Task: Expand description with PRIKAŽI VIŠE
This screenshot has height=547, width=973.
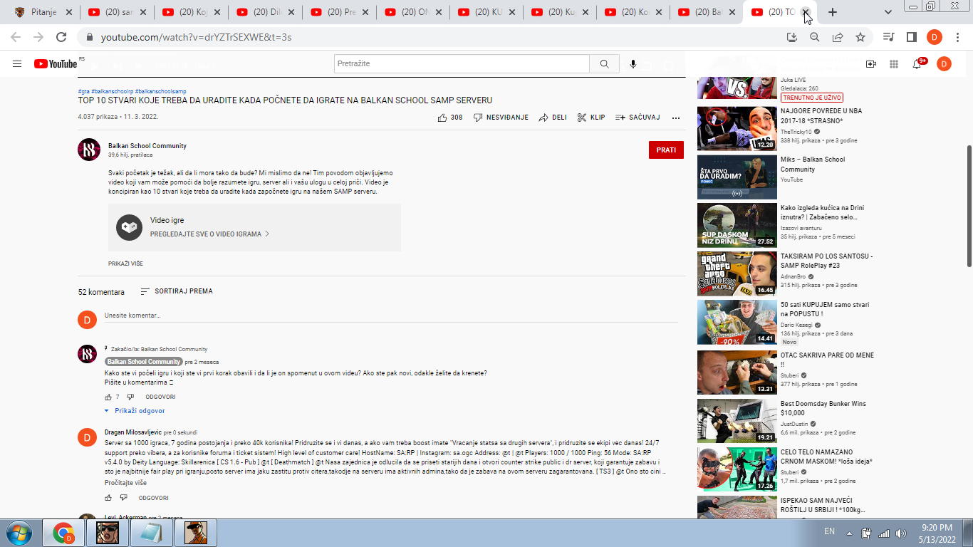Action: coord(125,264)
